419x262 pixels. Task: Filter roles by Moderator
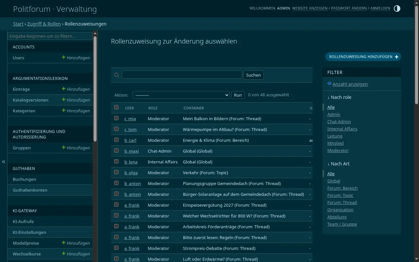click(x=338, y=150)
